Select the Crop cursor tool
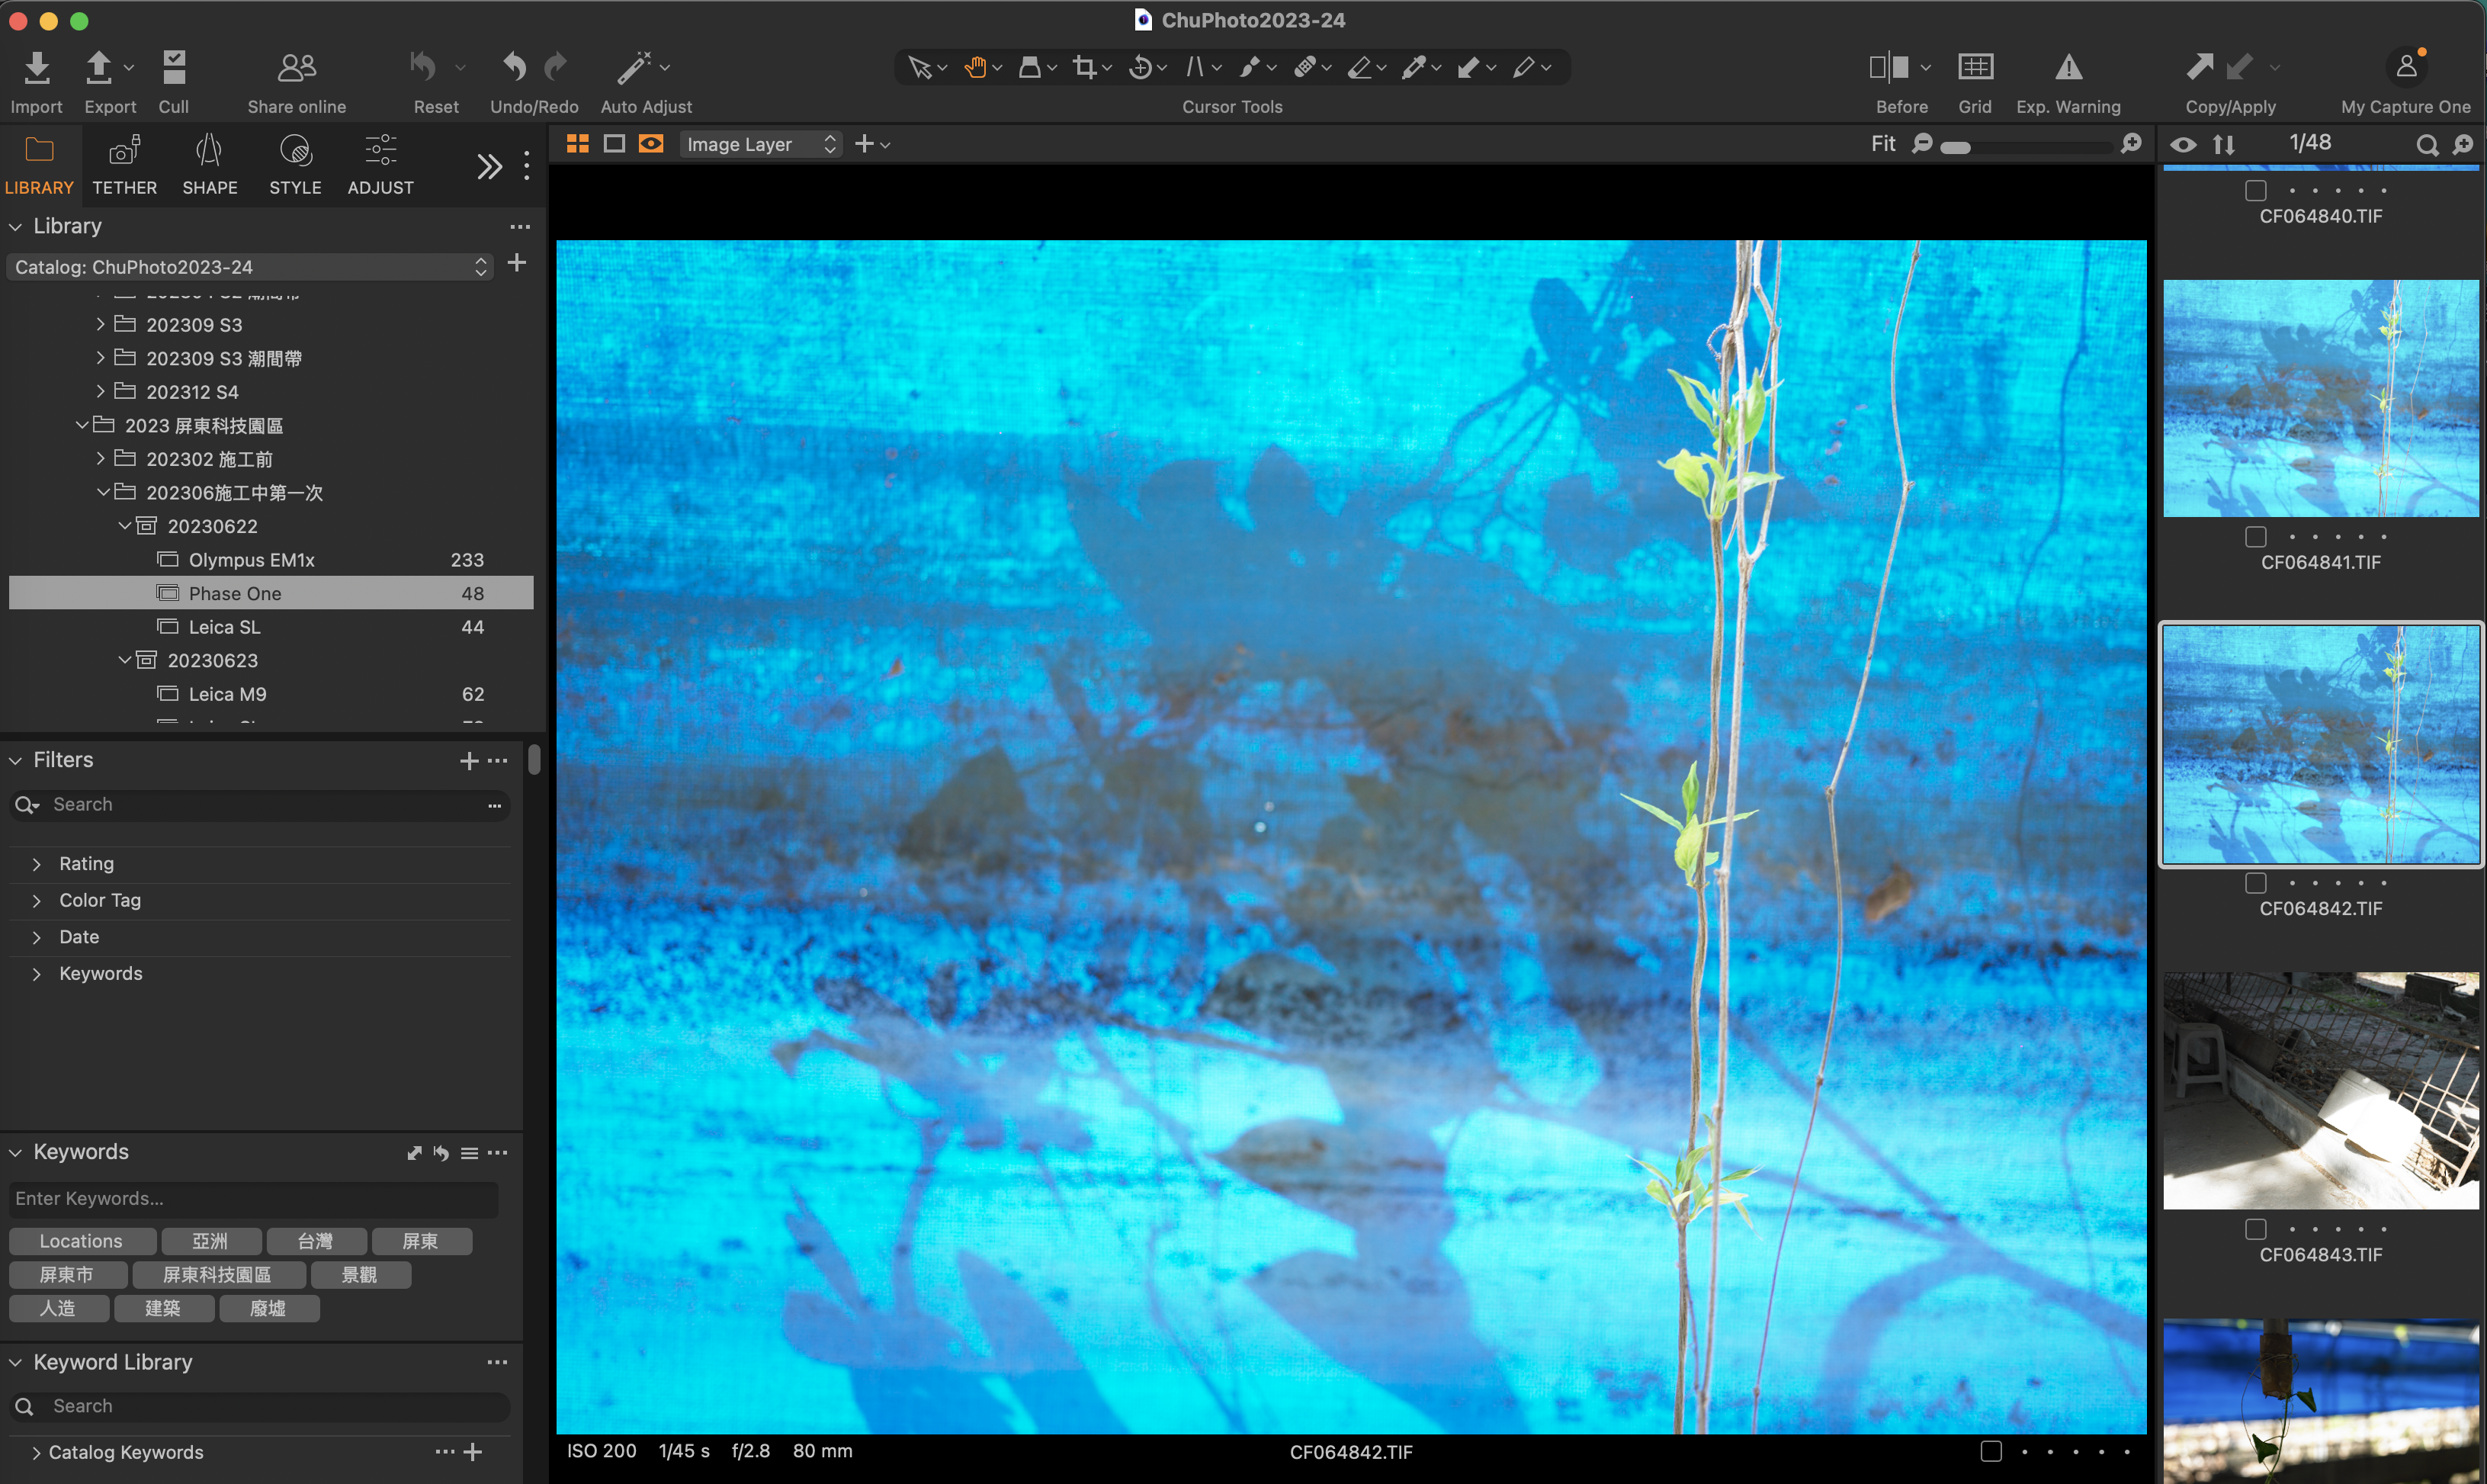2487x1484 pixels. [1085, 68]
